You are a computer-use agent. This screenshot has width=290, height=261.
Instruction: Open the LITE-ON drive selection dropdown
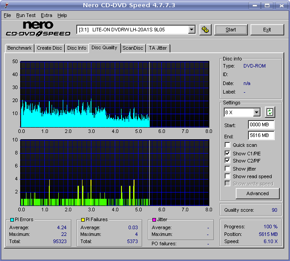[x=191, y=30]
